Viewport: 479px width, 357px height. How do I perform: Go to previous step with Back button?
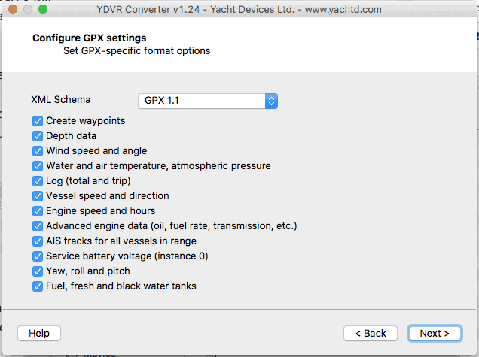coord(371,333)
